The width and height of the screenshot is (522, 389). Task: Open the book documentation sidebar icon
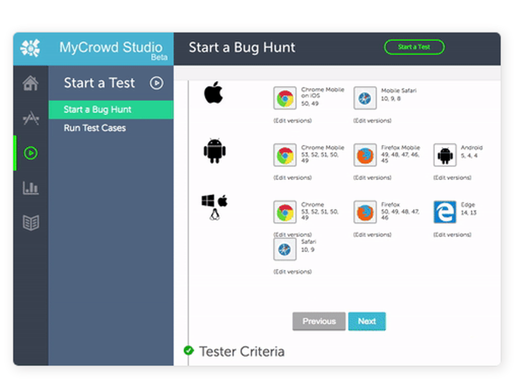[x=31, y=222]
